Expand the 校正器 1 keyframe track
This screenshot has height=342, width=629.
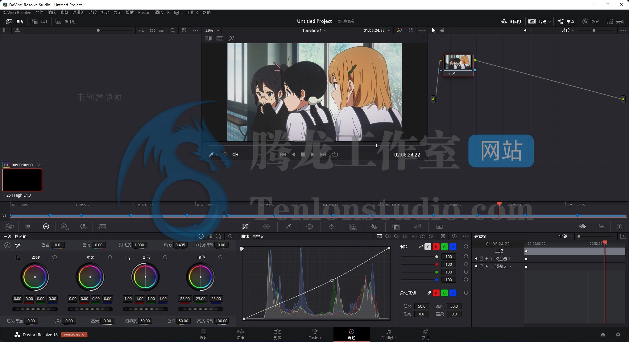pos(491,259)
